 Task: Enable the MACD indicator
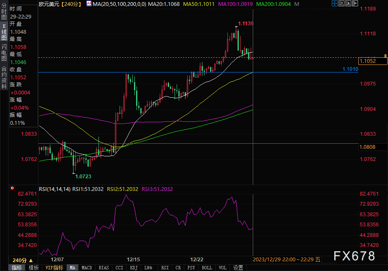(x=87, y=268)
